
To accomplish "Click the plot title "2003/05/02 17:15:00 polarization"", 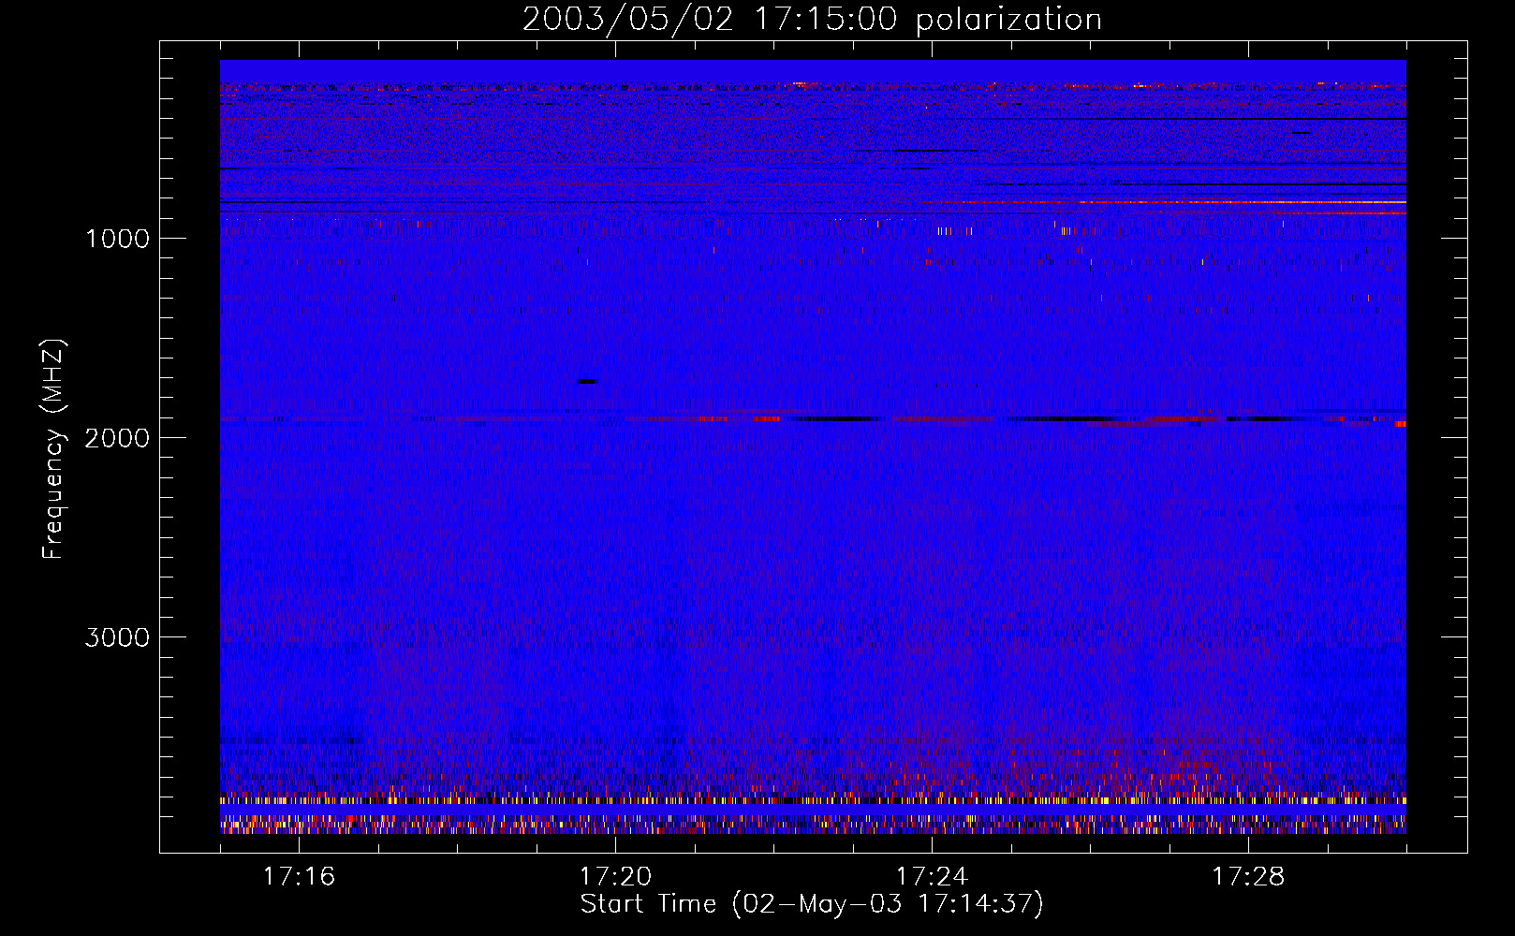I will coord(812,20).
